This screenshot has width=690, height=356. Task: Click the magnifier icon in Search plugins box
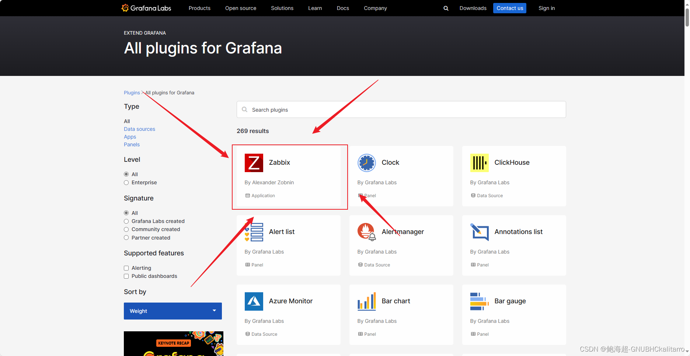(244, 109)
